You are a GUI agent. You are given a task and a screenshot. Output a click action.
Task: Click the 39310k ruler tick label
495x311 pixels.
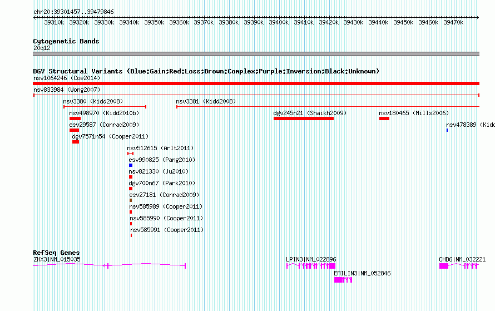click(54, 22)
